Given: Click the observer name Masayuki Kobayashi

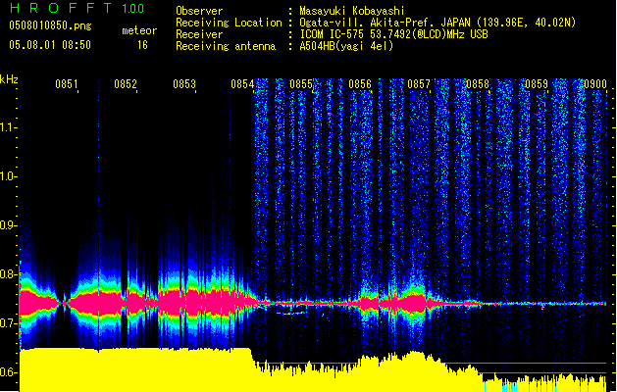Looking at the screenshot, I should (x=352, y=11).
